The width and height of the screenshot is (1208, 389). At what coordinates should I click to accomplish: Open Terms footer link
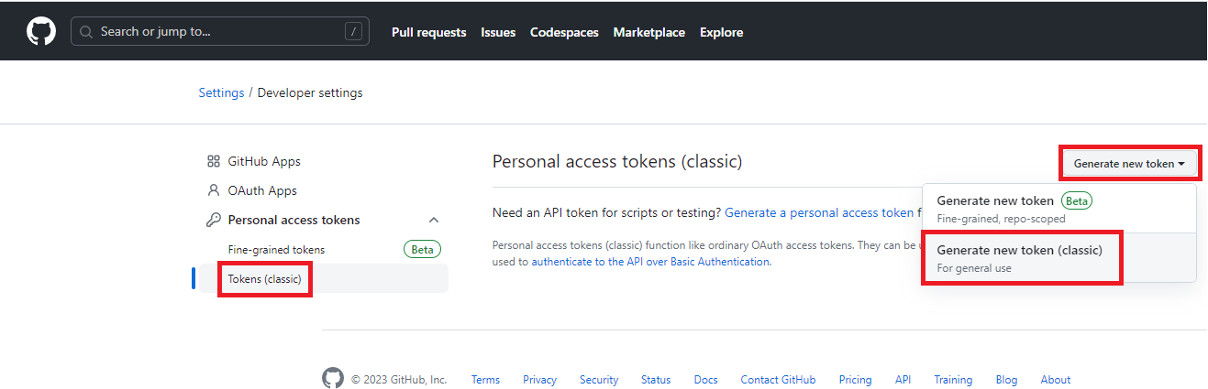pyautogui.click(x=485, y=379)
